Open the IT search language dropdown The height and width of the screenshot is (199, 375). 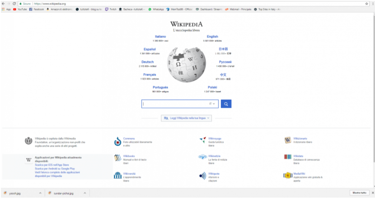(212, 104)
